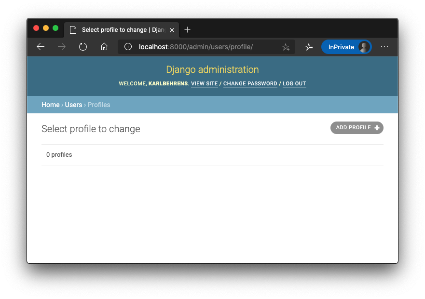Click the KARLBEHRENS username text

point(168,83)
